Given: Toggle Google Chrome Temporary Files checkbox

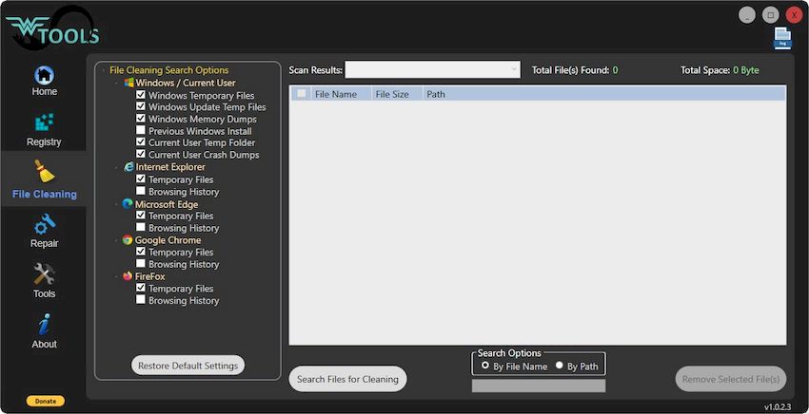Looking at the screenshot, I should [x=140, y=252].
